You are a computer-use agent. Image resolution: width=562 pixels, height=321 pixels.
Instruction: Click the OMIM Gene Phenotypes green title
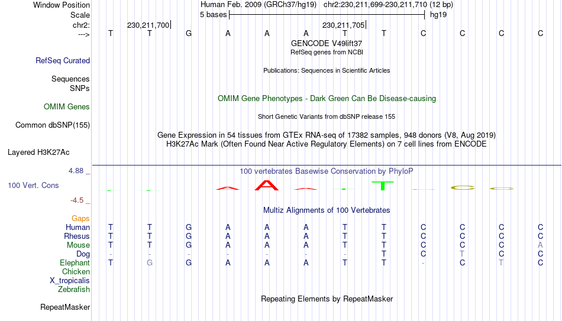pos(327,99)
